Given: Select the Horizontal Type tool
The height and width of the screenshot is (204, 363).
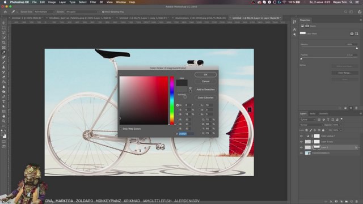Looking at the screenshot, I should click(4, 101).
